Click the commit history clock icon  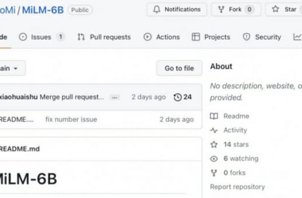coord(178,97)
